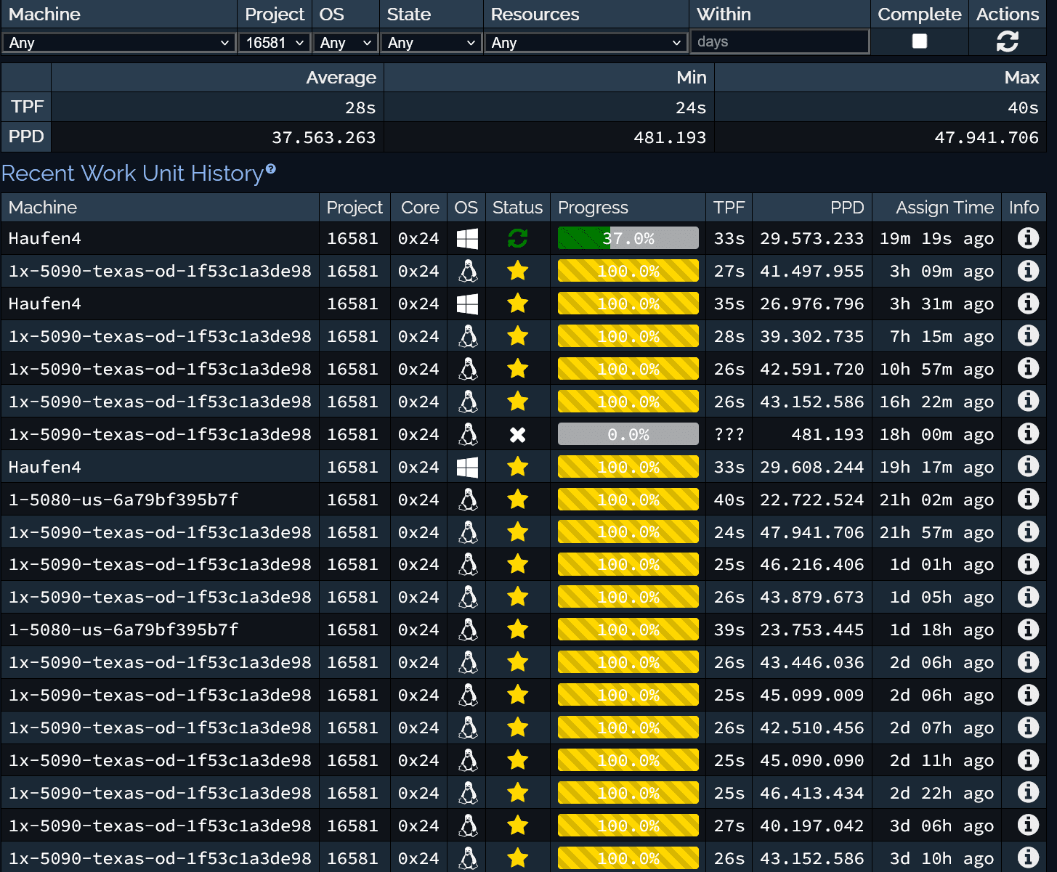
Task: Expand the Resources filter dropdown
Action: (586, 43)
